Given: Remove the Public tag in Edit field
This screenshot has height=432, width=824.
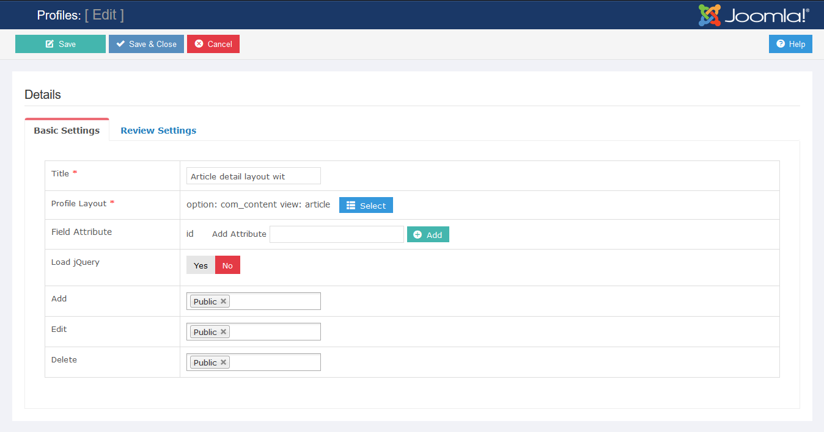Looking at the screenshot, I should point(224,332).
